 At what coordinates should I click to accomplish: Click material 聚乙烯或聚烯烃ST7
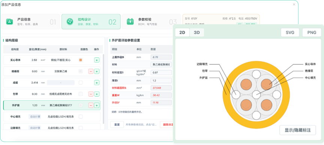[x=61, y=105]
